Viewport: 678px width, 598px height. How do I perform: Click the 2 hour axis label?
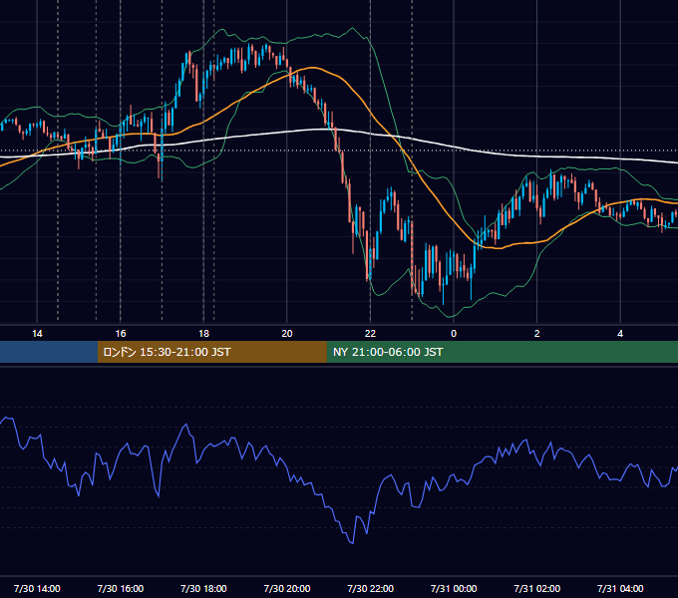(537, 334)
